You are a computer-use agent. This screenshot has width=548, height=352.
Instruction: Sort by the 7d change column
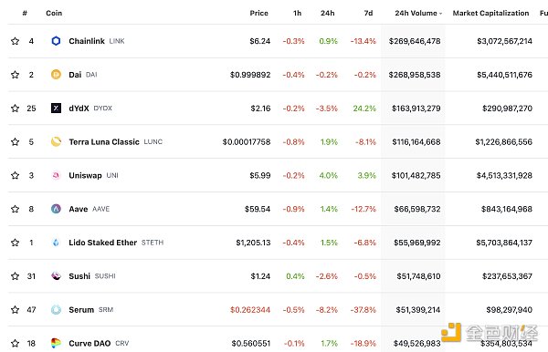click(368, 14)
